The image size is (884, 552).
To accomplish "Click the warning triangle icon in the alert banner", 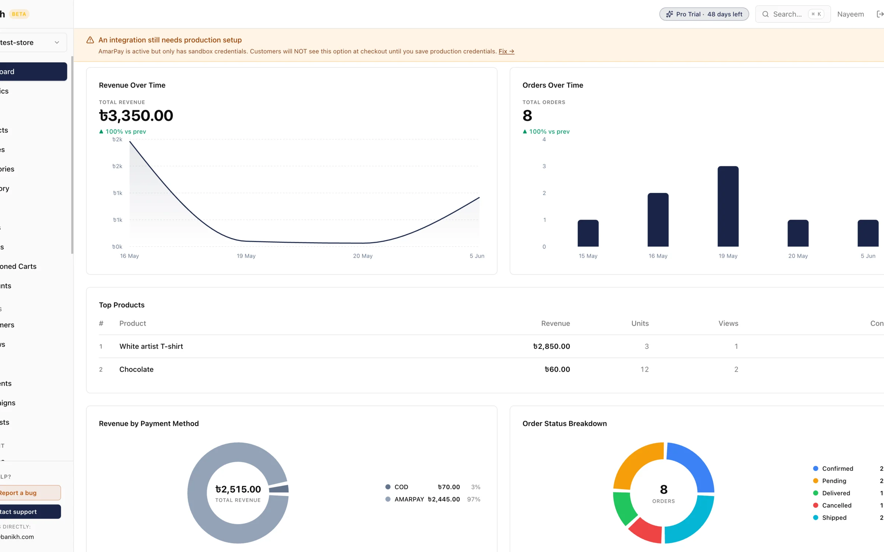I will click(90, 40).
